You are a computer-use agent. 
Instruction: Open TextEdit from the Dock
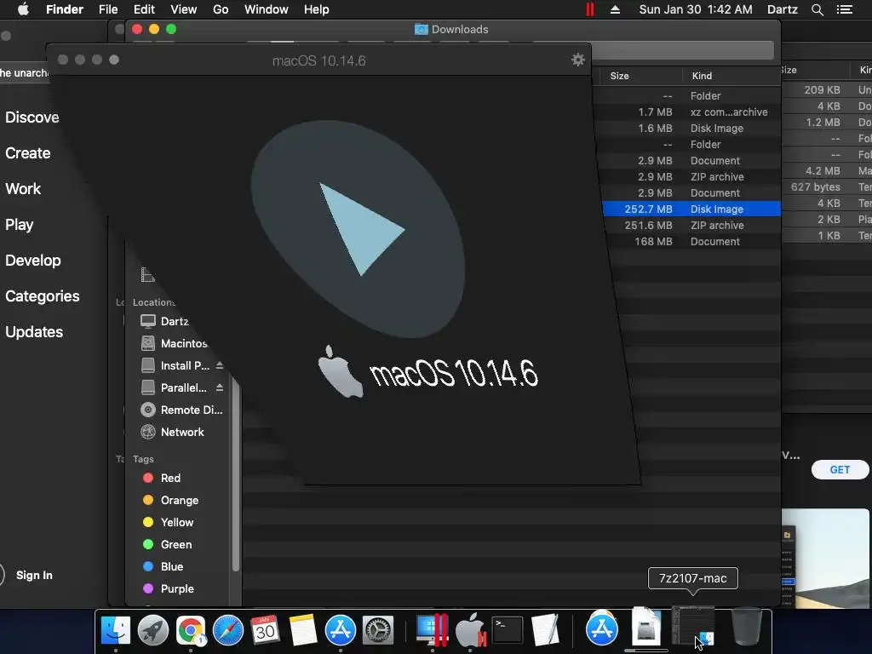pos(545,631)
